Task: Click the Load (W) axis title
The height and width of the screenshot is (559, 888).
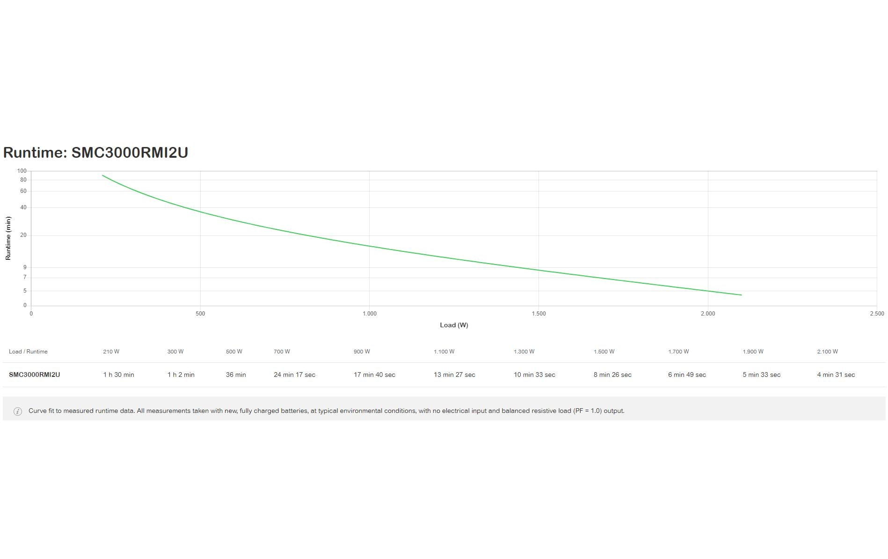Action: coord(454,325)
